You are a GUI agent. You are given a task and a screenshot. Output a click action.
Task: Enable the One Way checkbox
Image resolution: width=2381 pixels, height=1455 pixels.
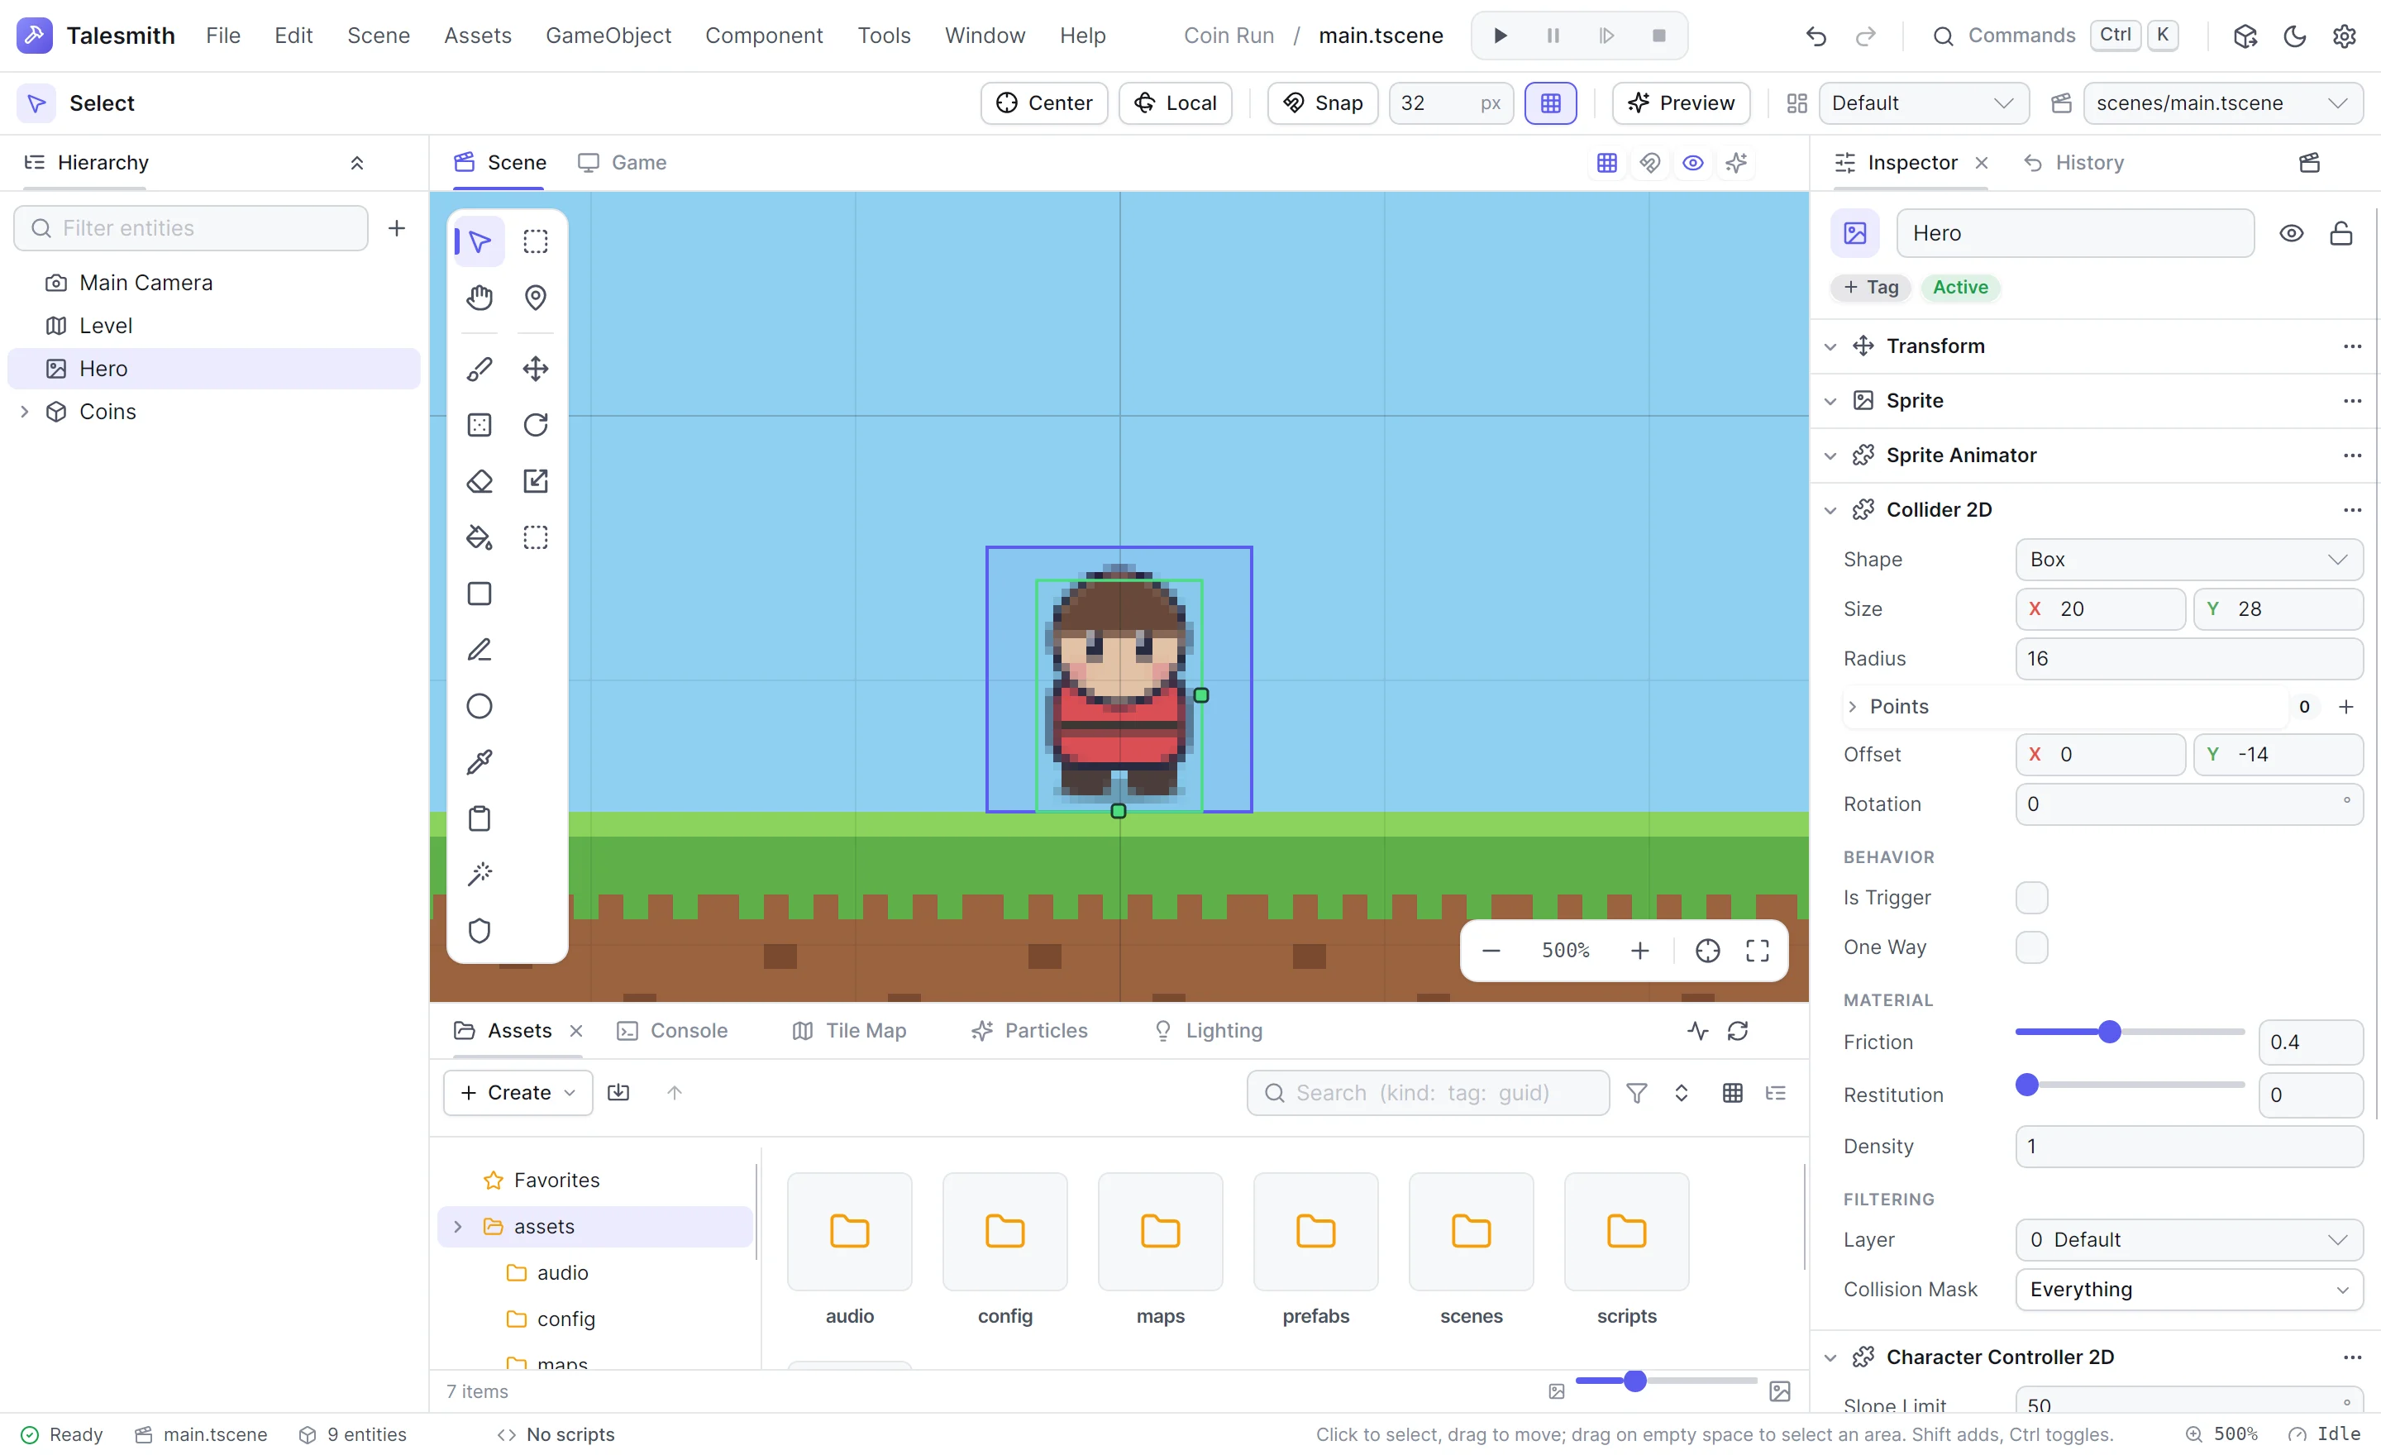[2031, 947]
